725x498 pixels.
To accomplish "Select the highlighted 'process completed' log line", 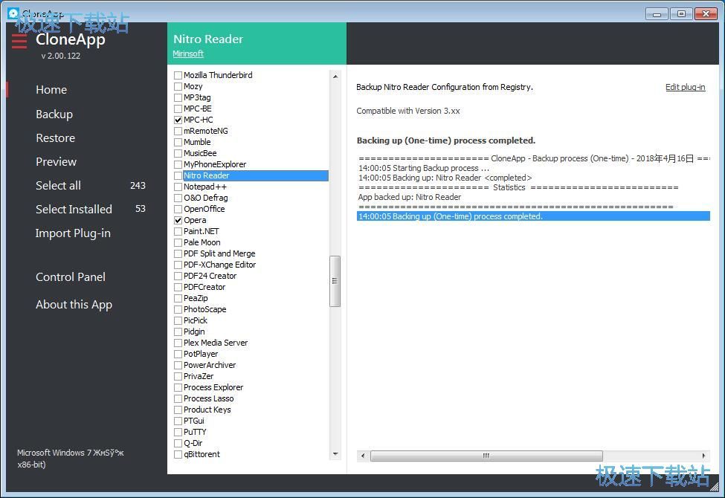I will (x=533, y=216).
